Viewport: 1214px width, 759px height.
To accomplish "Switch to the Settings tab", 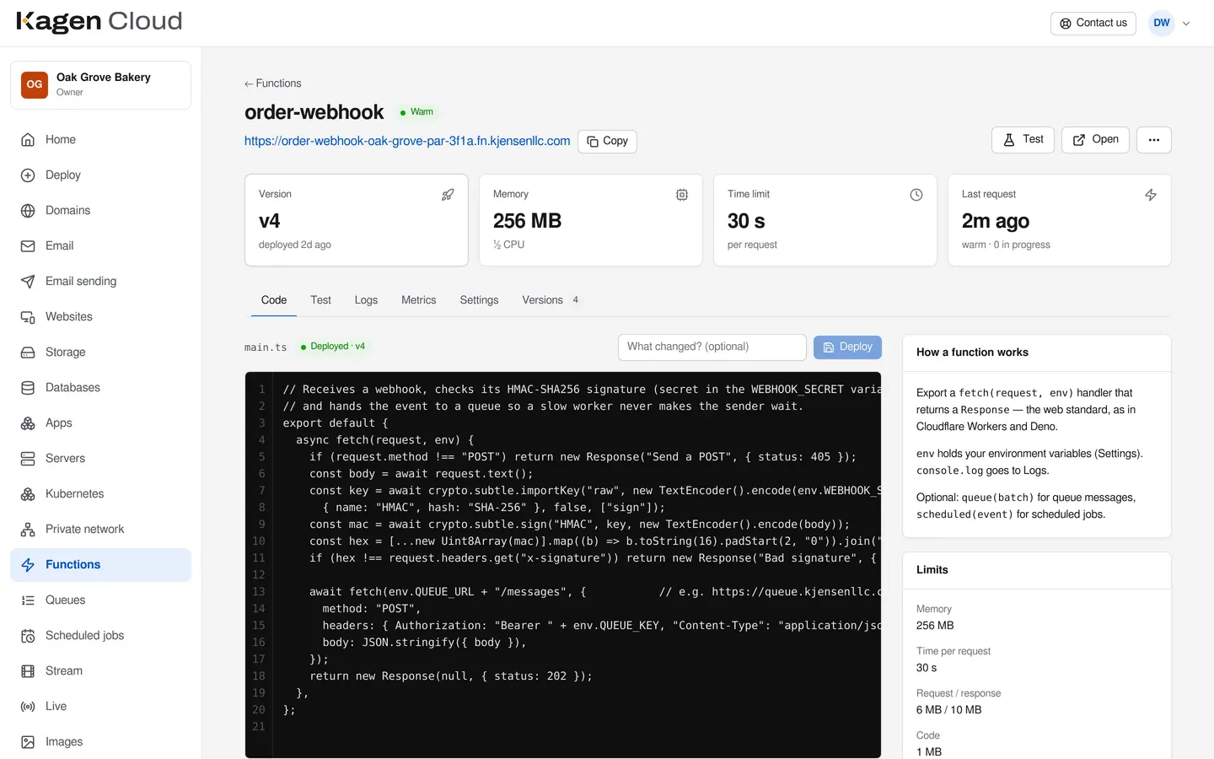I will click(479, 300).
